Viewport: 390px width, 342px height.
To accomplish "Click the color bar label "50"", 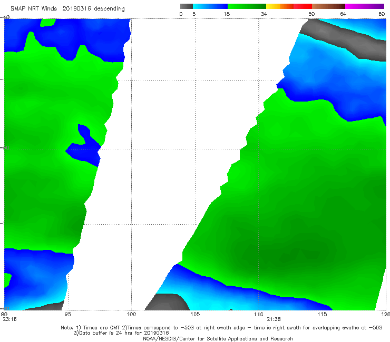I will tap(311, 14).
